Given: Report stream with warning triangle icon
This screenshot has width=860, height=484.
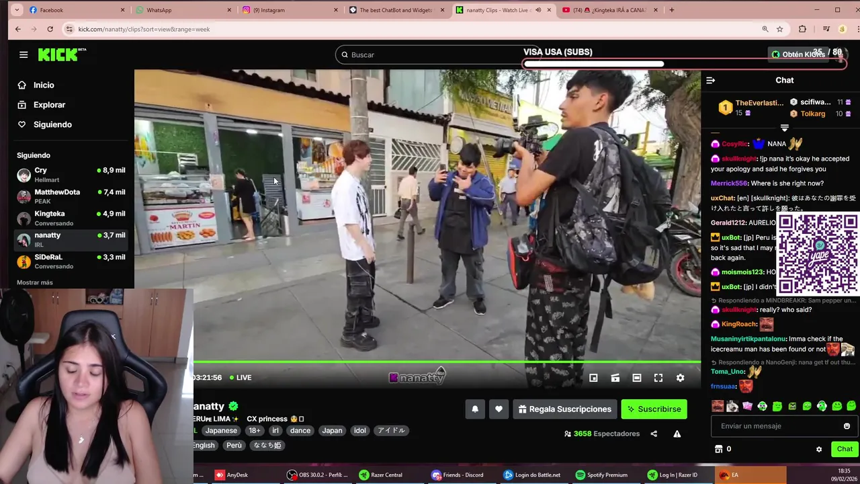Looking at the screenshot, I should 677,434.
